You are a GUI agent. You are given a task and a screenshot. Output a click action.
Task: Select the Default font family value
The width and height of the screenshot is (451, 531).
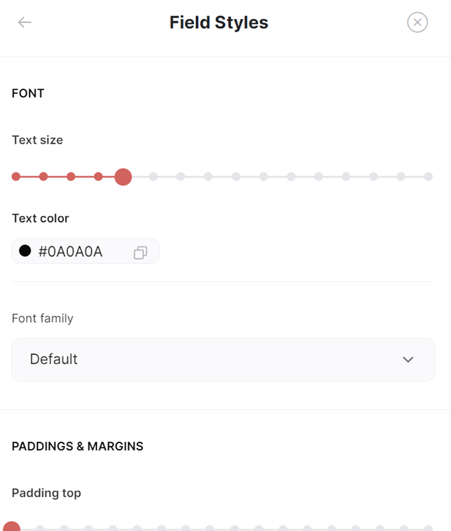[x=54, y=359]
